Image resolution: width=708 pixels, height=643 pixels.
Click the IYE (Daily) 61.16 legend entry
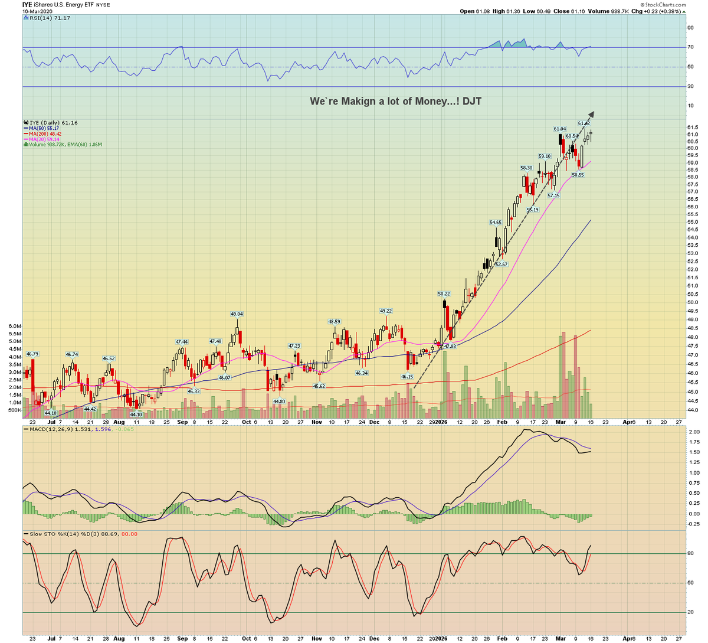(54, 123)
